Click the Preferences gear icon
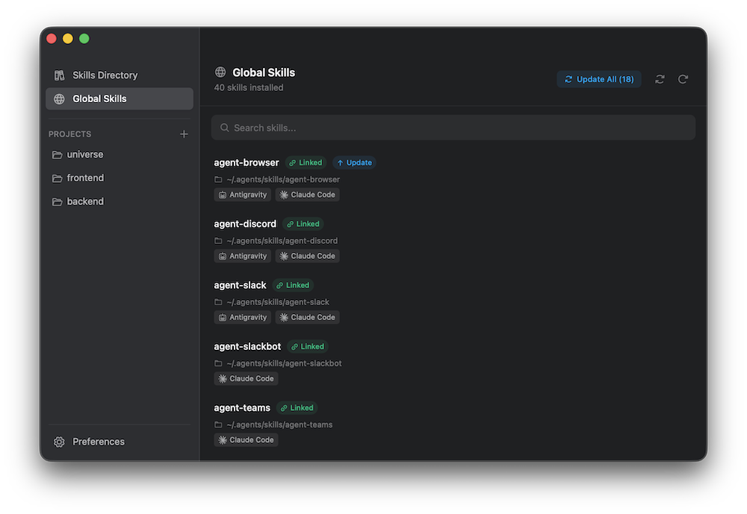747x514 pixels. point(59,442)
